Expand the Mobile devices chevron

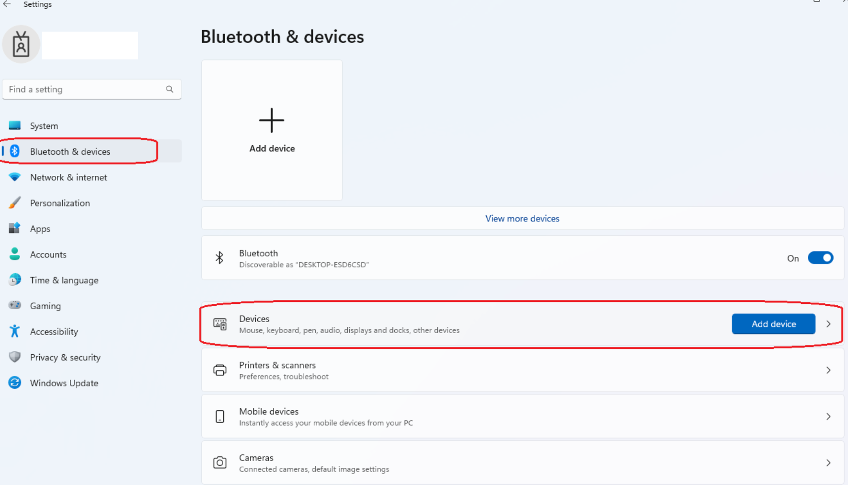[x=828, y=416]
